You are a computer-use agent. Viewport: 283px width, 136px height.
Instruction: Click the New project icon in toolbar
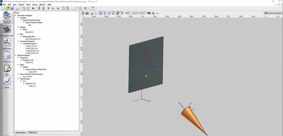3,8
